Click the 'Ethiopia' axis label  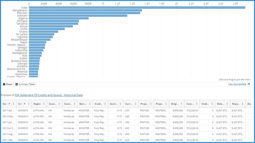pos(22,21)
